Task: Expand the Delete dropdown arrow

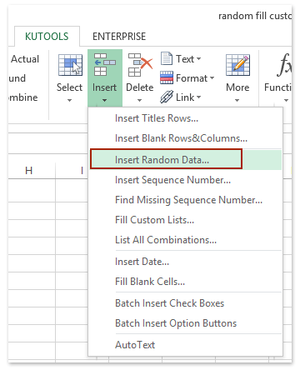Action: 139,100
